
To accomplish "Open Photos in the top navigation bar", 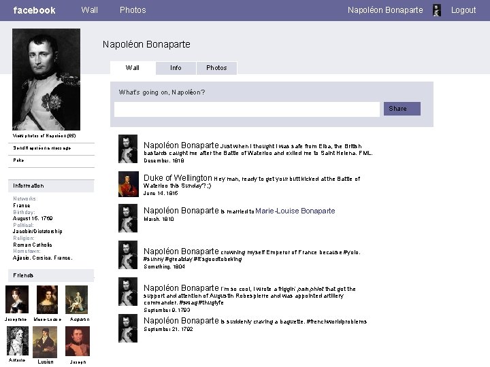I will point(133,10).
